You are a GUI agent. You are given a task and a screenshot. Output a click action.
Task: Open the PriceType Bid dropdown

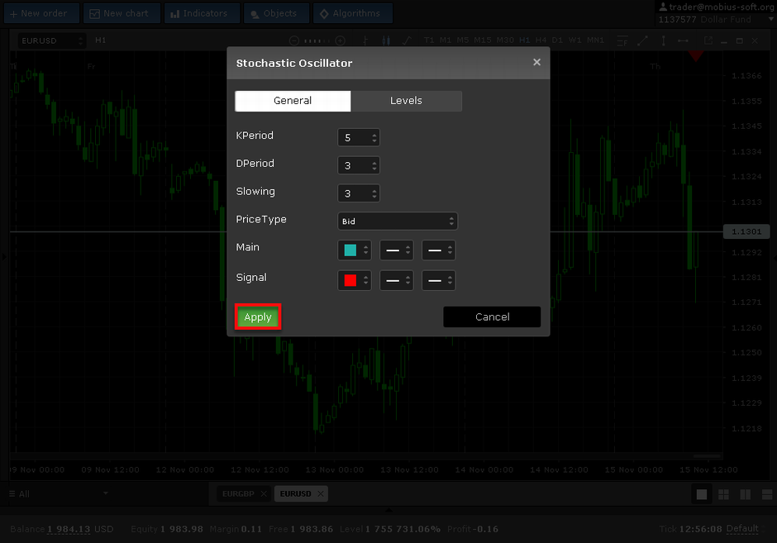(x=398, y=221)
